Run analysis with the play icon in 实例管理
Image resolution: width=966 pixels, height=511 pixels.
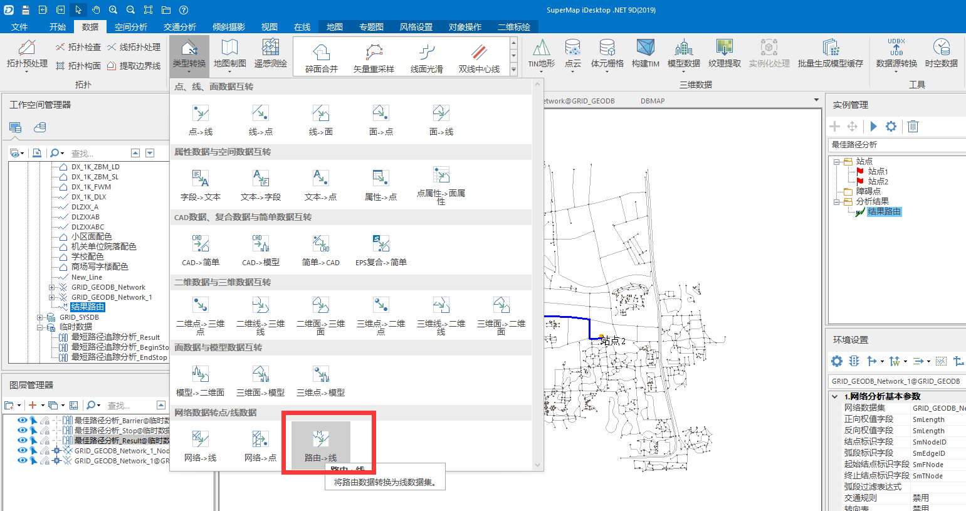873,126
